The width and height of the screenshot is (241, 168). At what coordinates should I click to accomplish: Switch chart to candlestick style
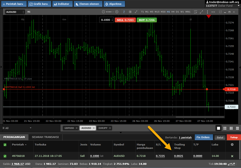tap(130, 12)
